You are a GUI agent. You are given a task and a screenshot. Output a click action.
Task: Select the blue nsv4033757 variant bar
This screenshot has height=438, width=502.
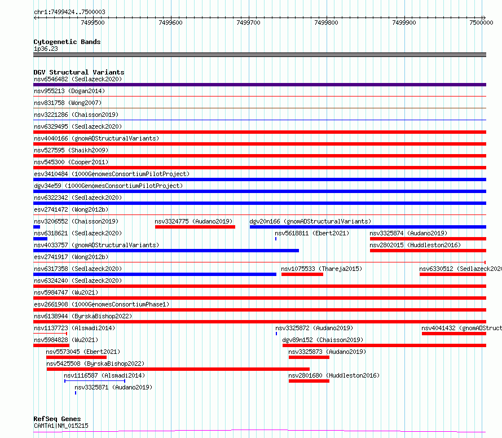(x=166, y=251)
